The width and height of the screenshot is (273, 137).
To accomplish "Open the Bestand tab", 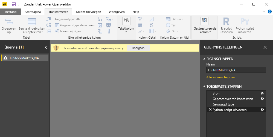I will pos(11,12).
